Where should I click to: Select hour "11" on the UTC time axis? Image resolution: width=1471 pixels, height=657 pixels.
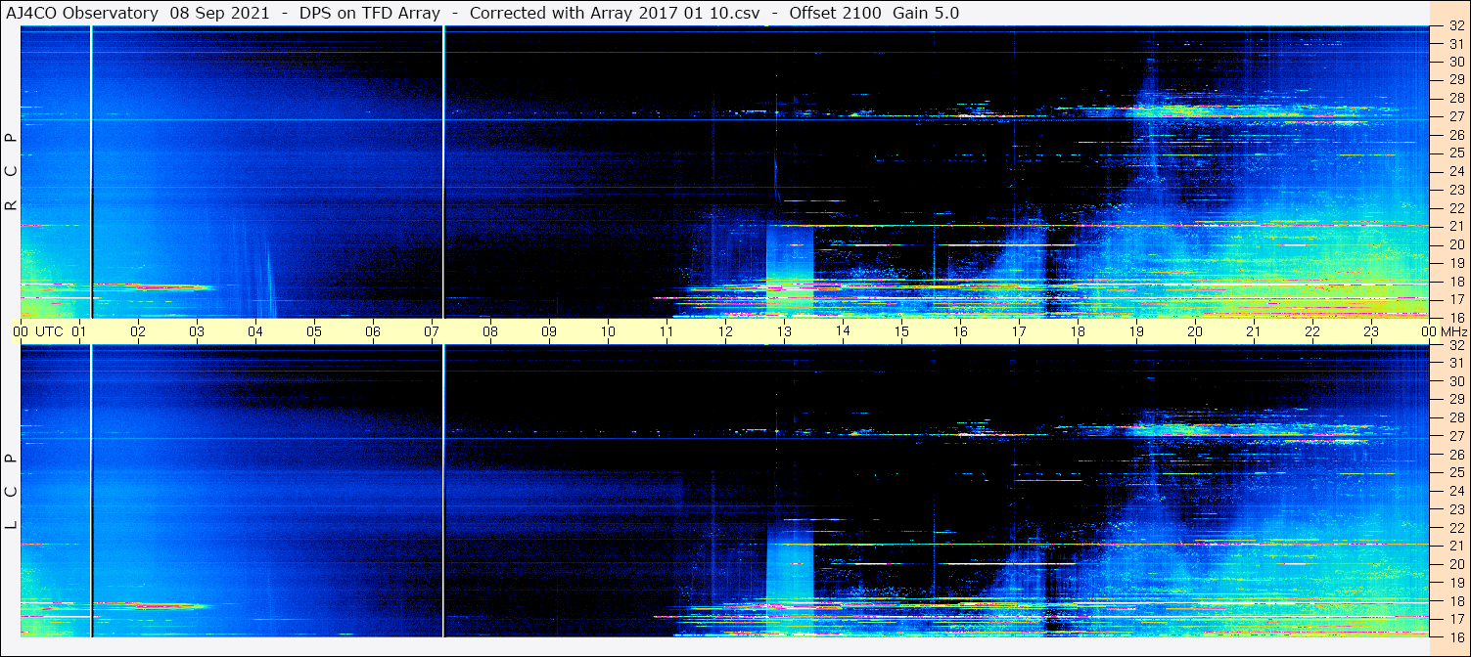pos(667,331)
